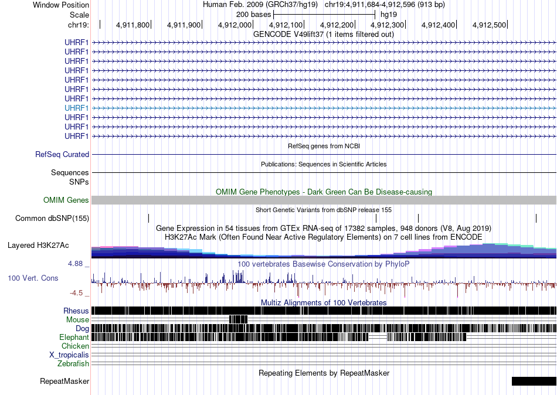This screenshot has width=557, height=395.
Task: Click the 200 bases scale bar
Action: (x=324, y=15)
